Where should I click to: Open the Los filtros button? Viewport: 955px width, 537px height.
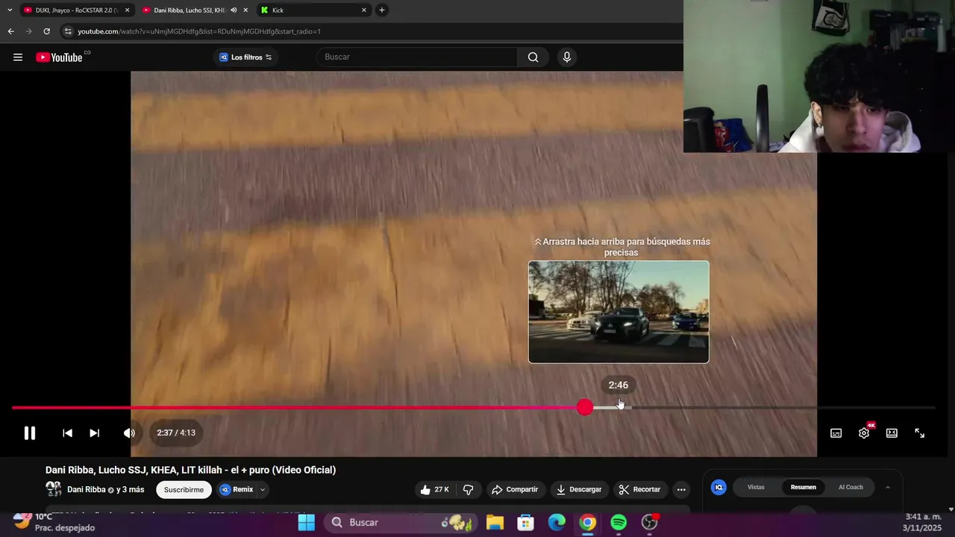pos(245,57)
